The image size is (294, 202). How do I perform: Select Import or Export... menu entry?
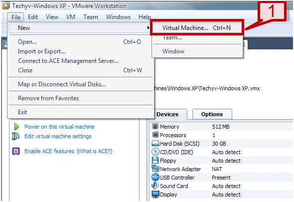(x=81, y=51)
